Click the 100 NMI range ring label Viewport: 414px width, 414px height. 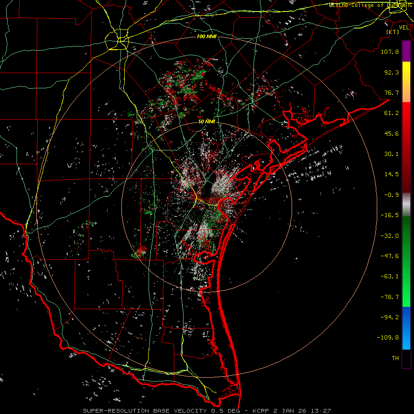207,36
